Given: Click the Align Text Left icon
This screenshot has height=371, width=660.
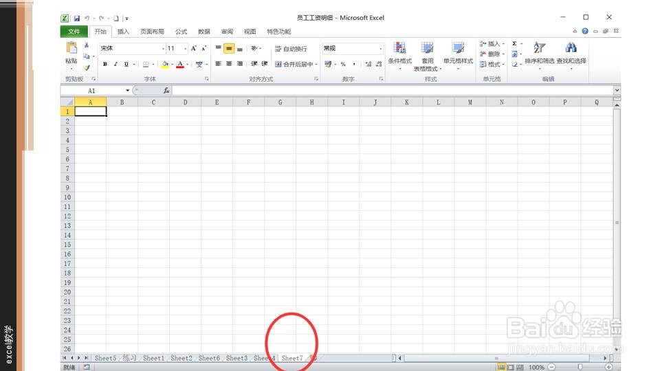Looking at the screenshot, I should pos(218,64).
